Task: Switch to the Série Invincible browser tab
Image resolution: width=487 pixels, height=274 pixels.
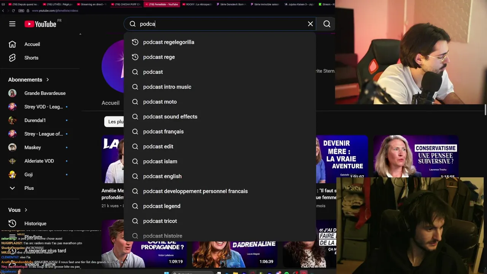Action: click(x=264, y=4)
